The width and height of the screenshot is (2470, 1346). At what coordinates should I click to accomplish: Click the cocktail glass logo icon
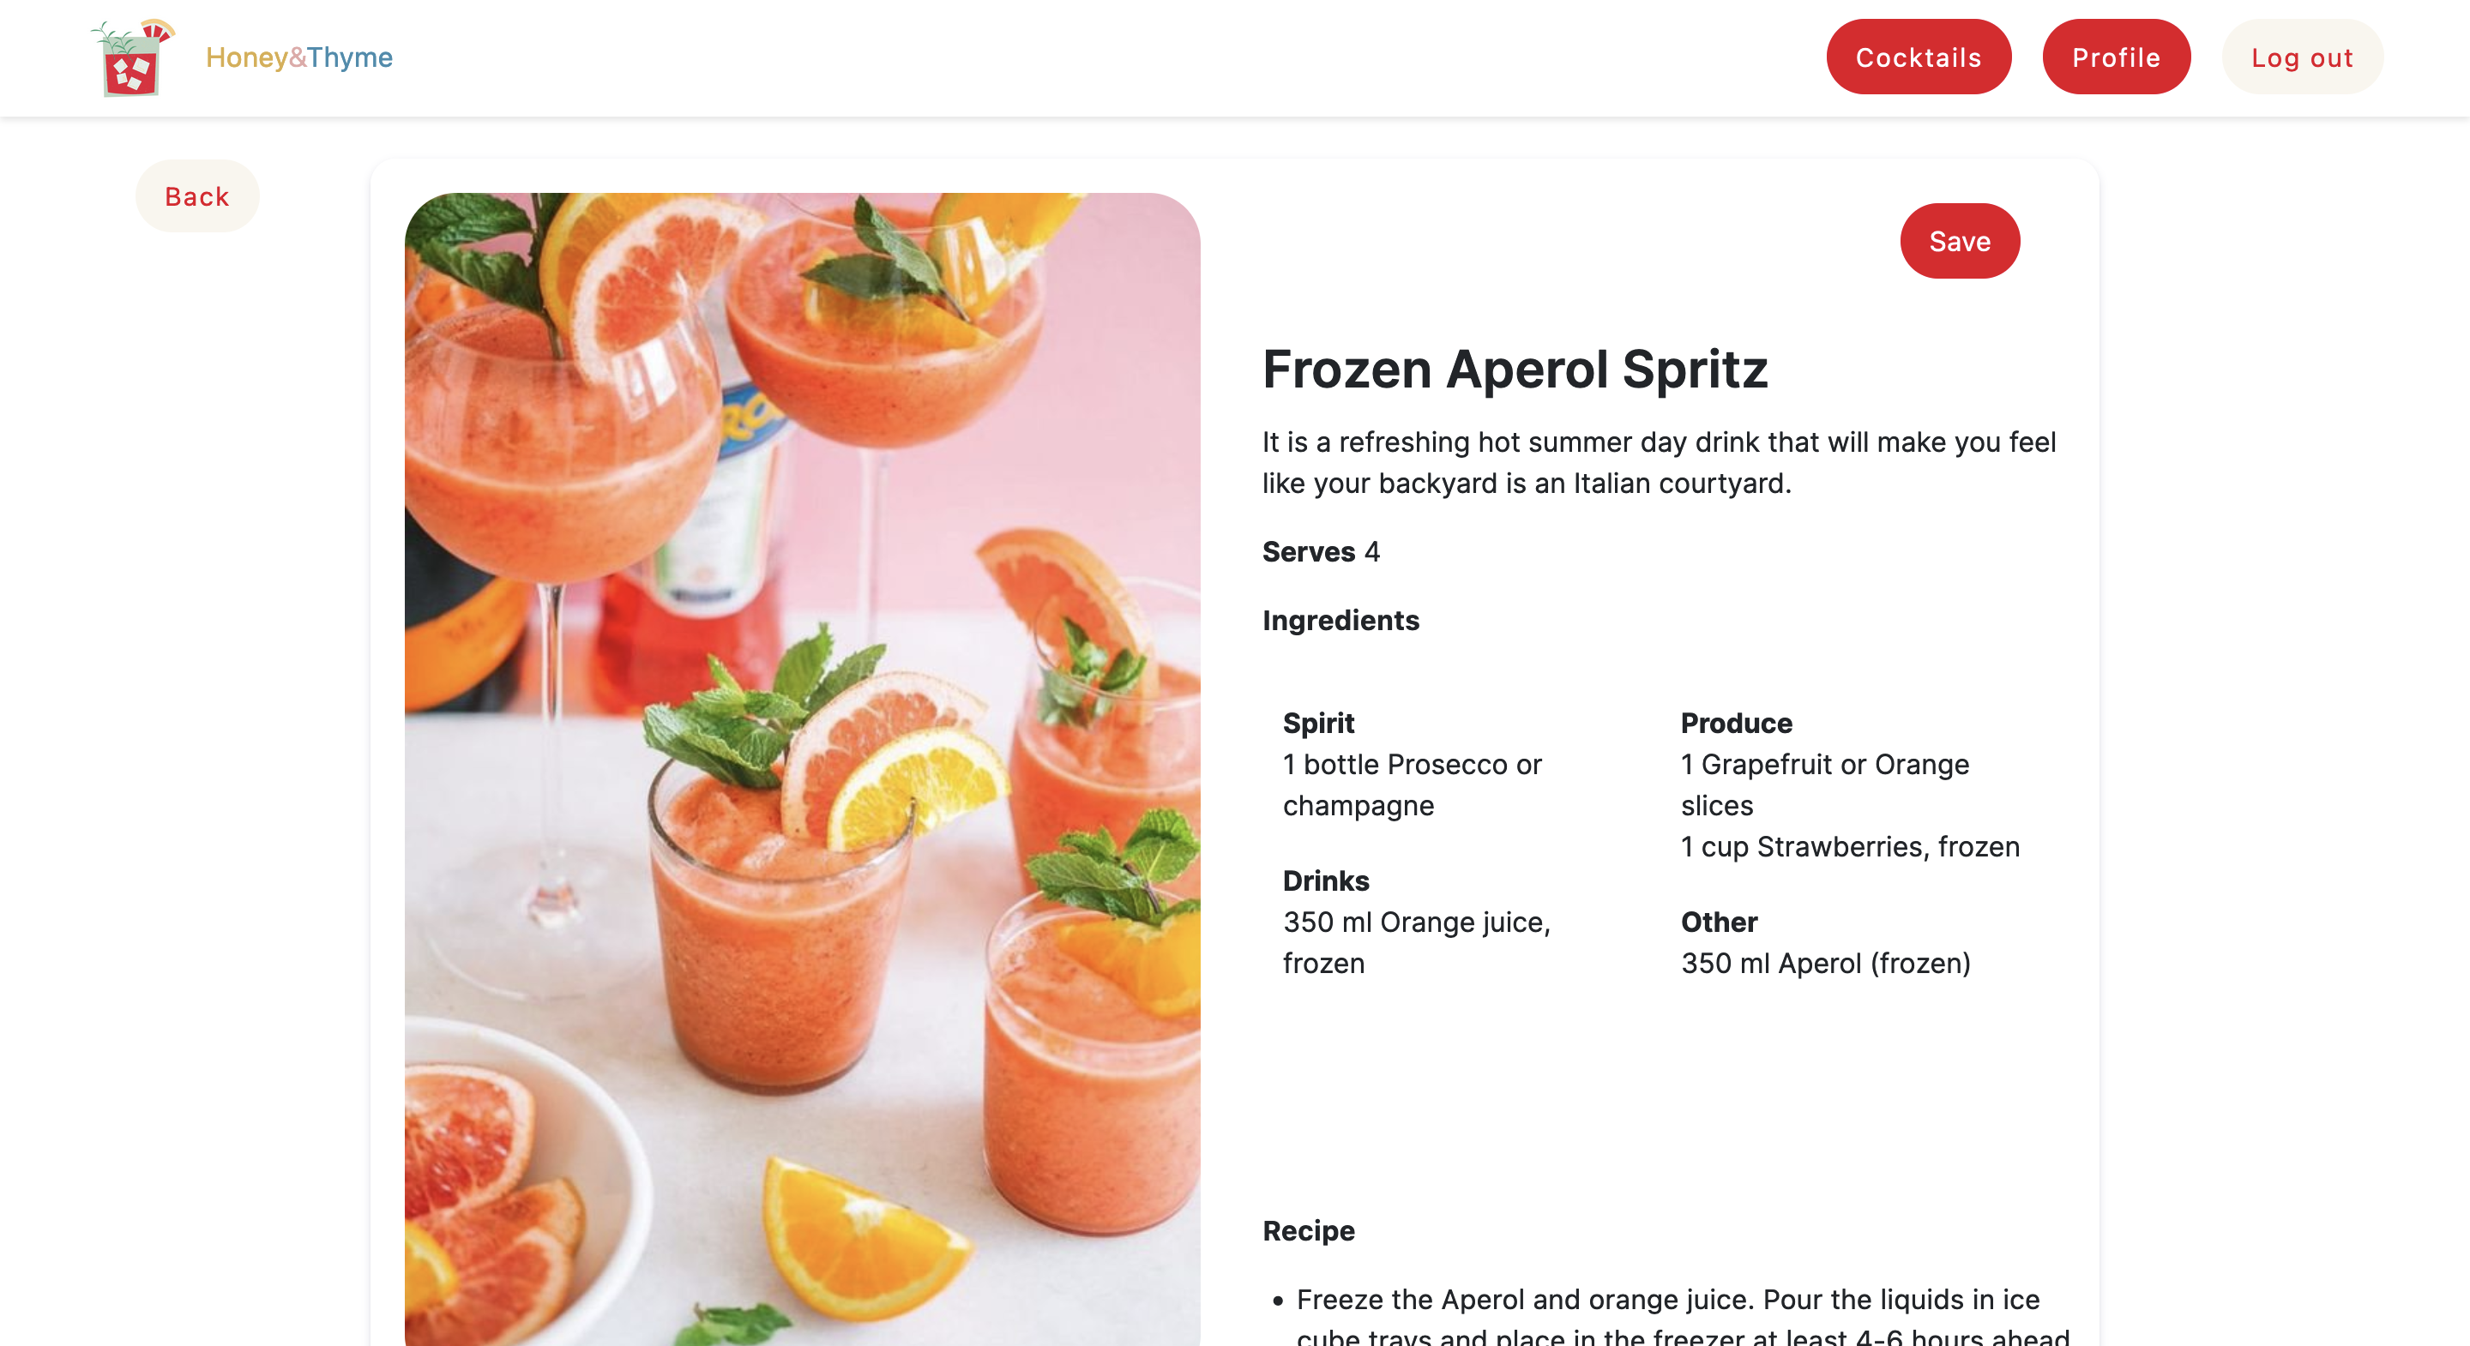[132, 57]
